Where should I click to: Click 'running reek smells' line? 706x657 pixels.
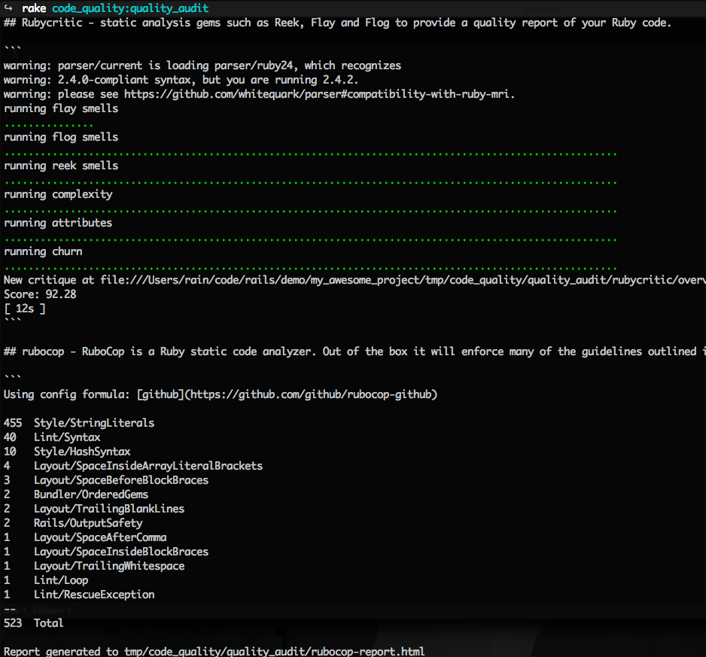tap(61, 166)
